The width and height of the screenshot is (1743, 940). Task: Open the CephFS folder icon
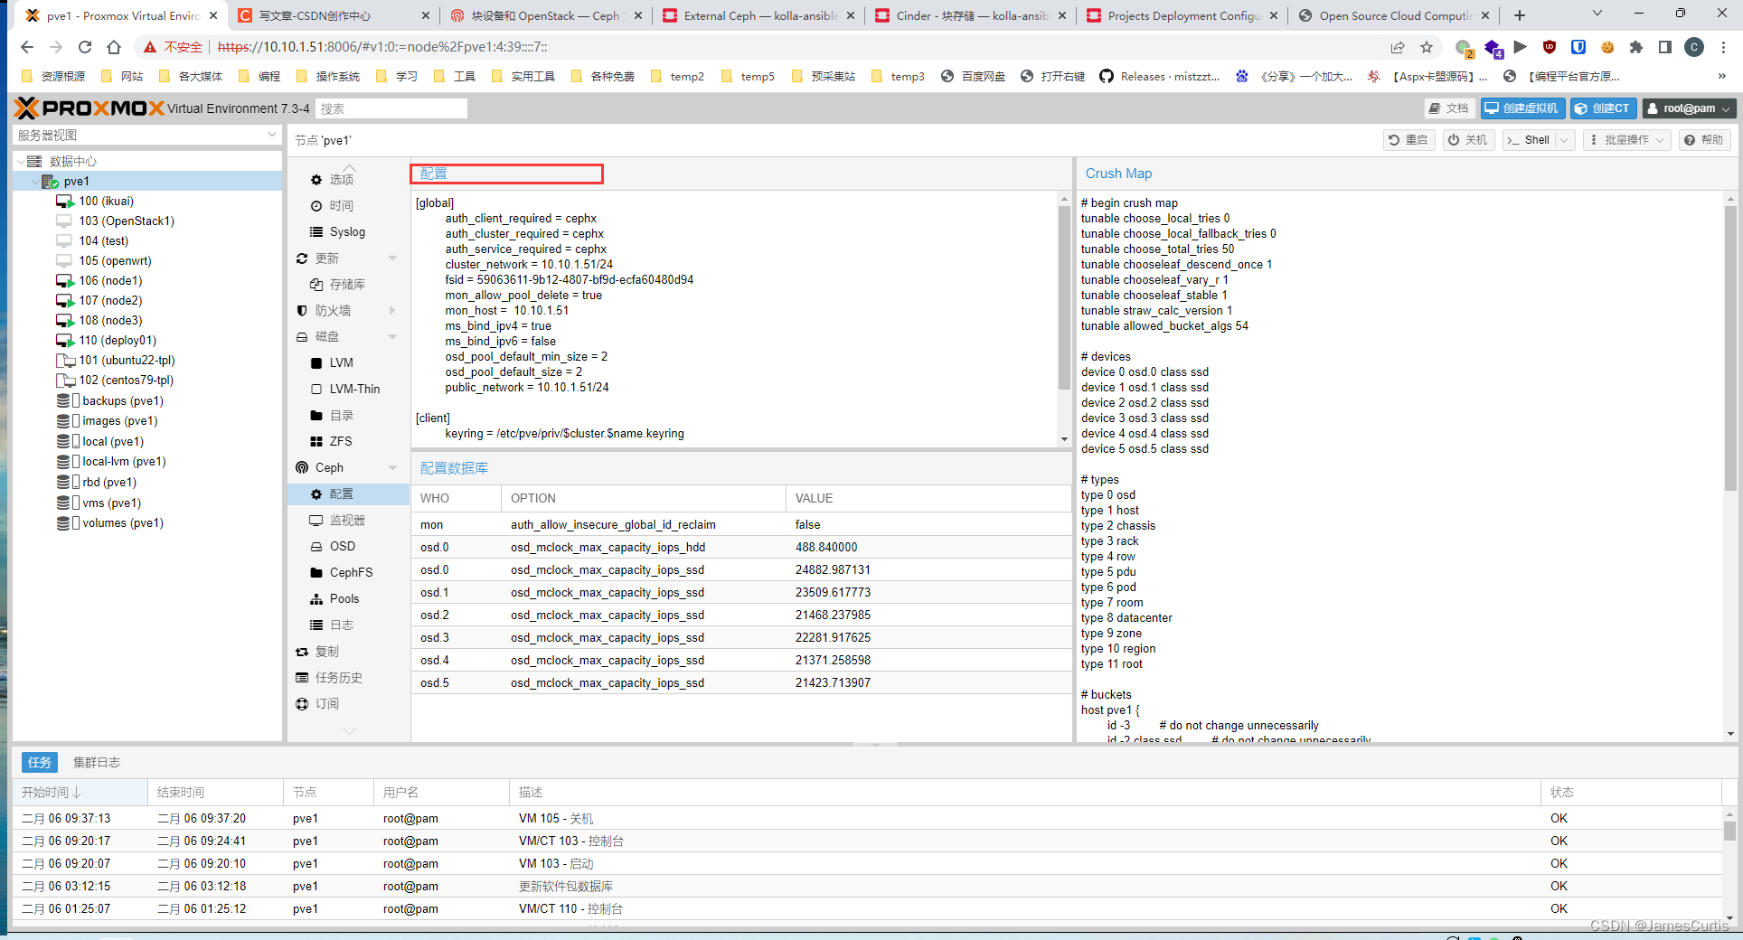(x=316, y=573)
